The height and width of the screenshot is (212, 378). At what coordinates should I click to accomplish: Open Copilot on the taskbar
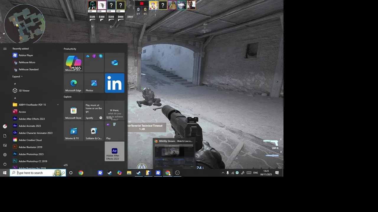click(119, 173)
